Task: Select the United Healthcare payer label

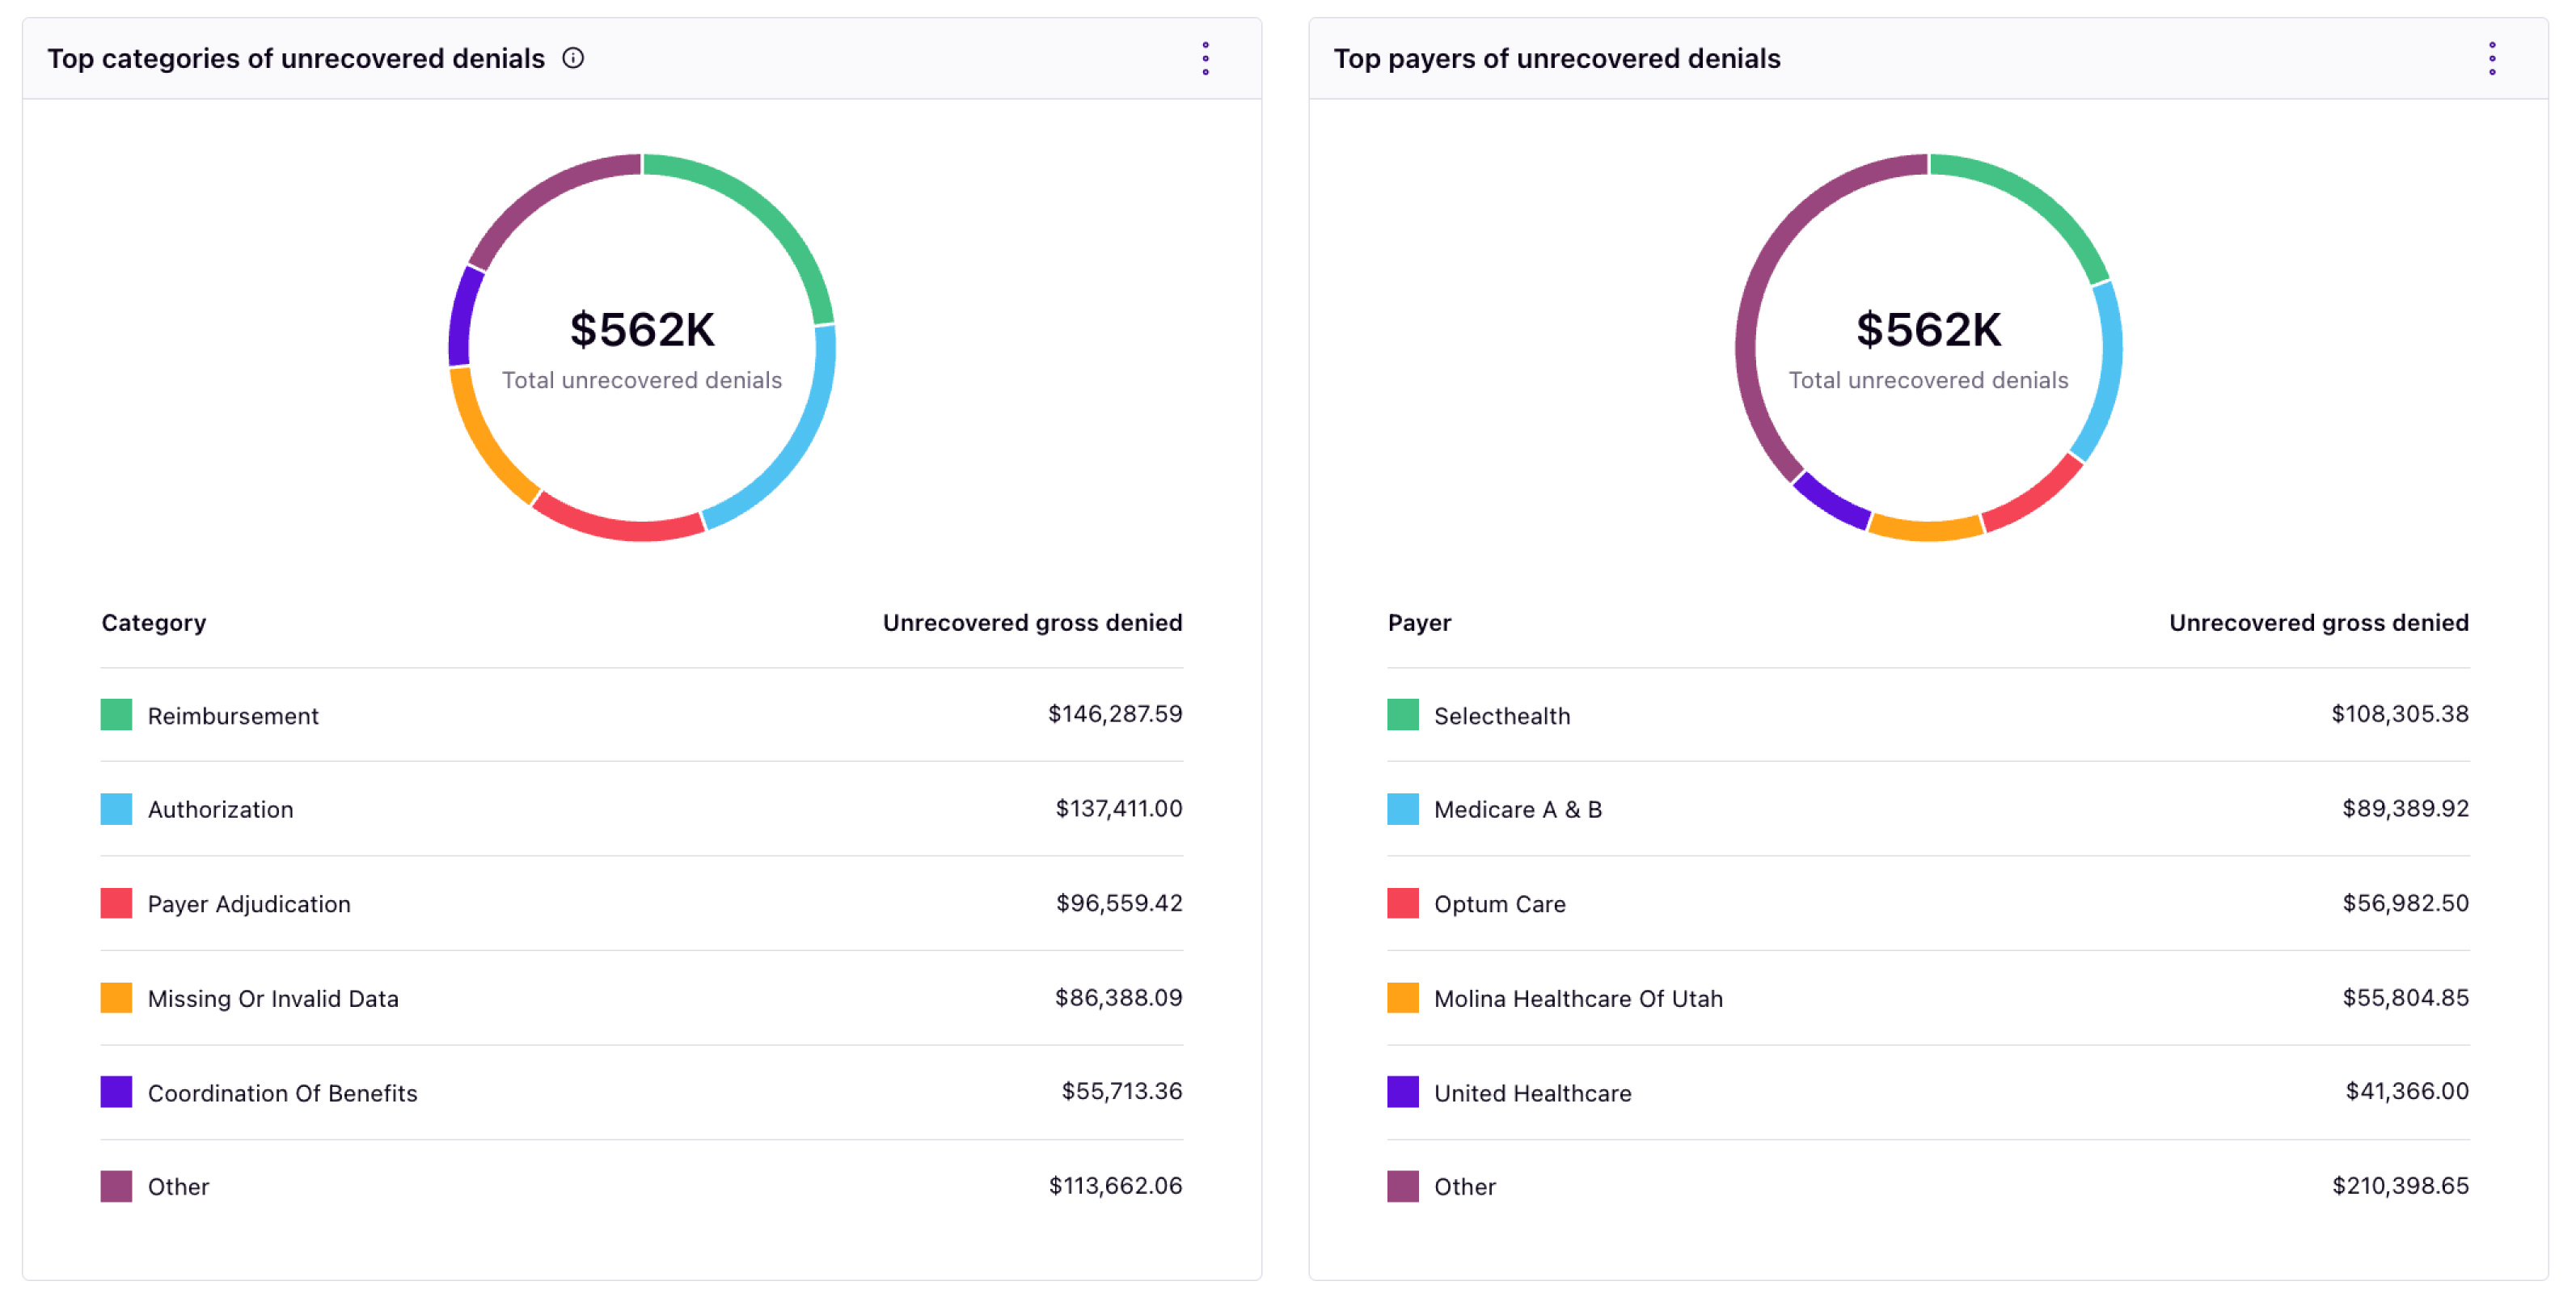Action: point(1533,1093)
